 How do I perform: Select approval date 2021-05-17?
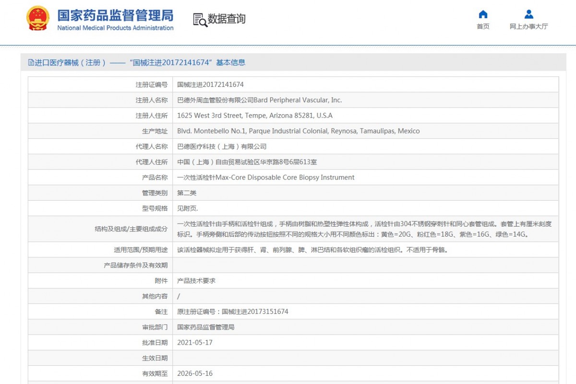(195, 342)
